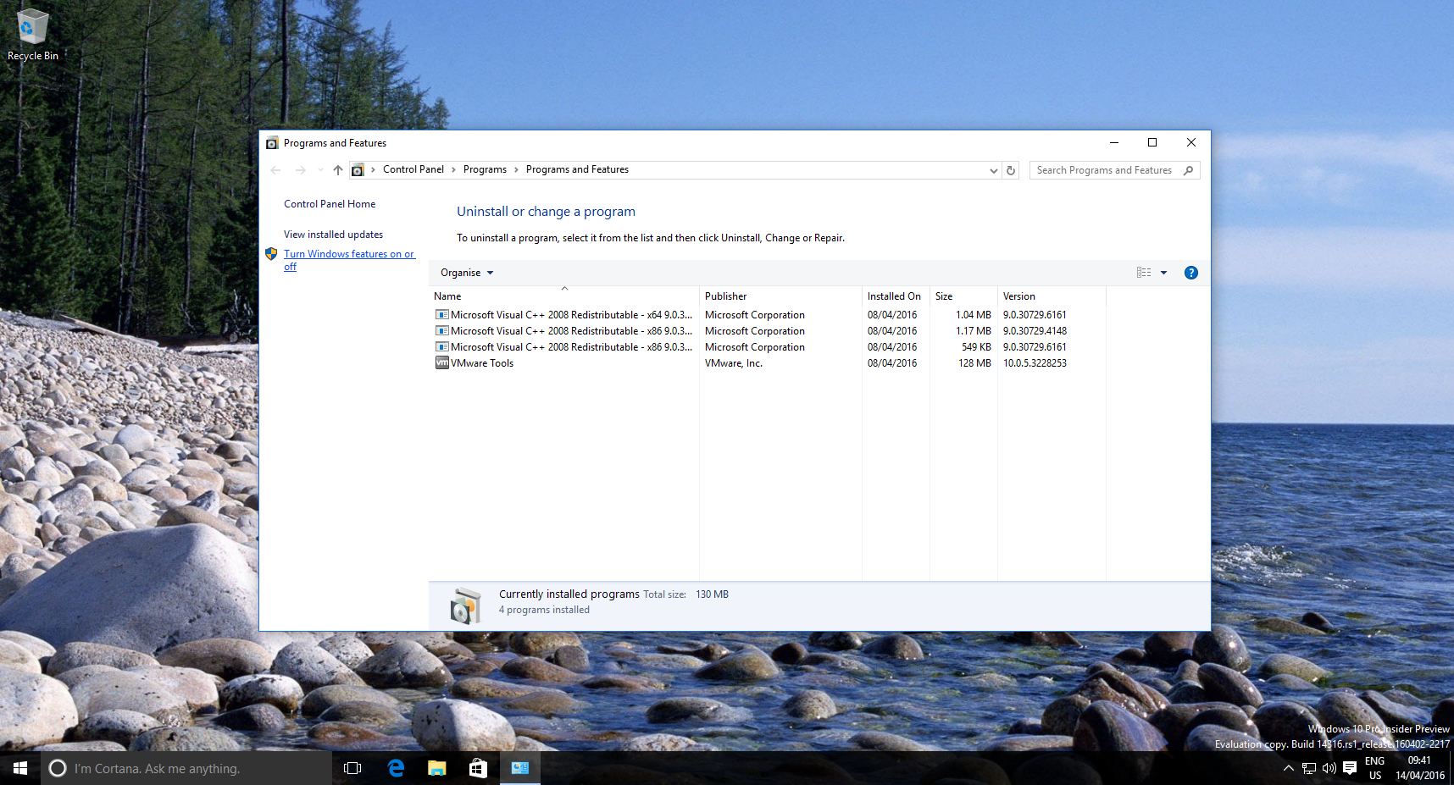1454x785 pixels.
Task: Go up one level with the Up arrow
Action: [x=338, y=170]
